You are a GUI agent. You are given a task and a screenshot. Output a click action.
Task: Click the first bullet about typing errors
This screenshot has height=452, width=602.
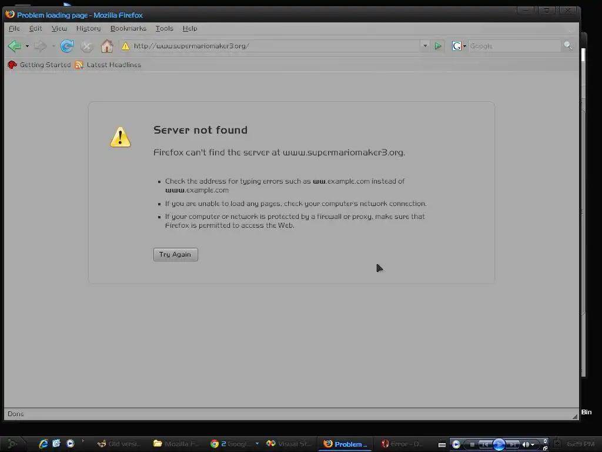coord(285,185)
